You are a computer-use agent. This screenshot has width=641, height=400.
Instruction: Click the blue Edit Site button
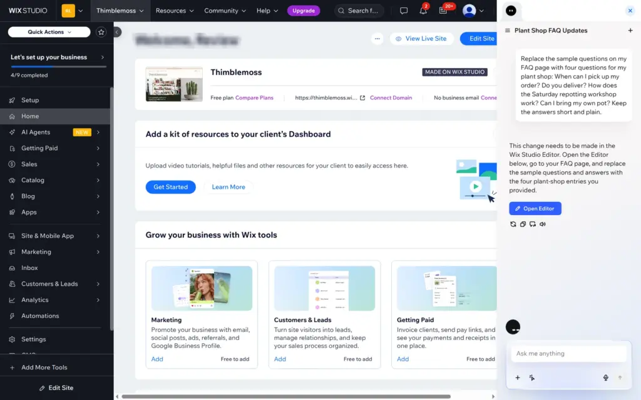(x=479, y=39)
